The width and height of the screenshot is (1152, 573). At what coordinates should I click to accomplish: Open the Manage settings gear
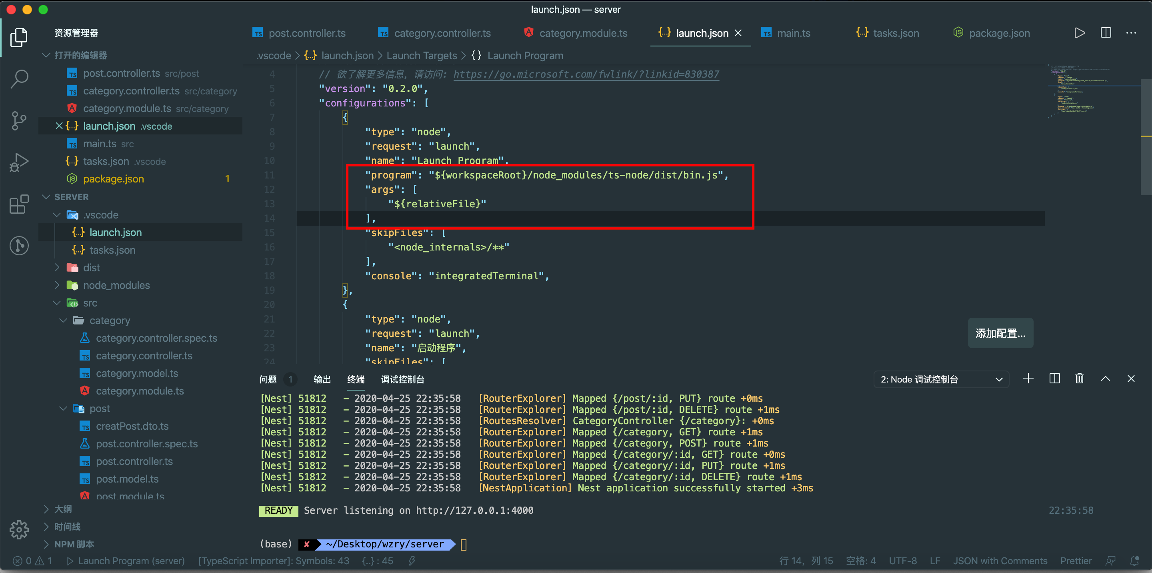pyautogui.click(x=19, y=530)
